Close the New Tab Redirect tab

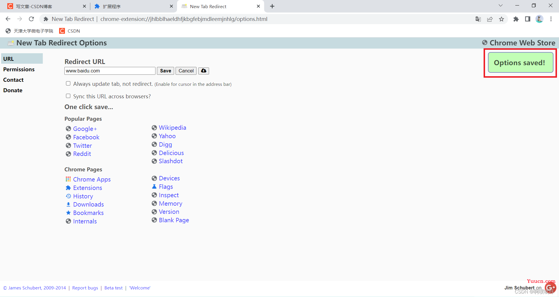coord(258,6)
